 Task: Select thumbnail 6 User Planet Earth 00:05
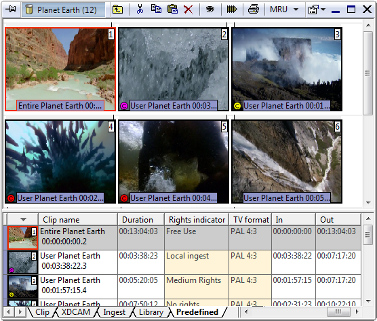pos(287,162)
